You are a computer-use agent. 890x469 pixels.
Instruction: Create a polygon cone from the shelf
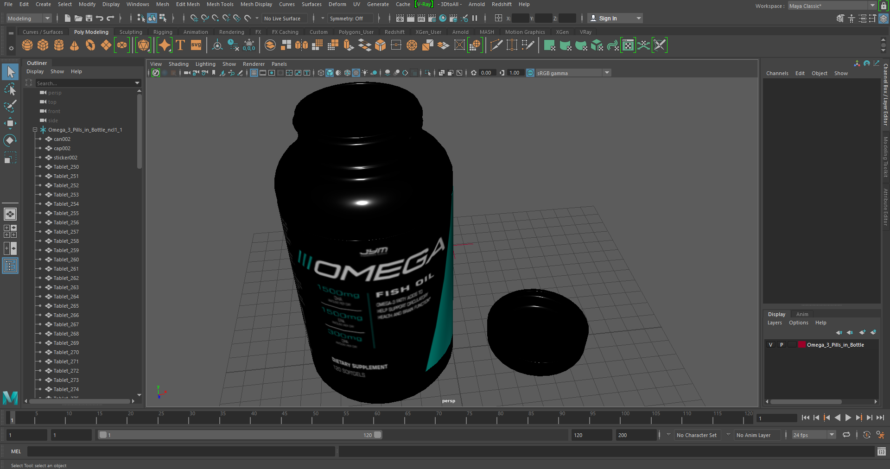(x=74, y=45)
